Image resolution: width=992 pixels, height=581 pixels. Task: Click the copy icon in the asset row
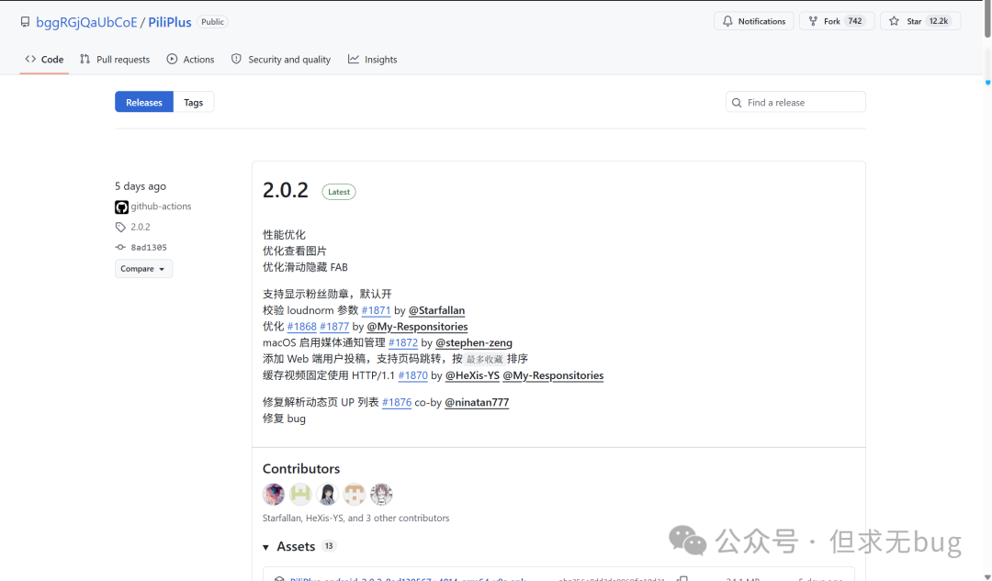click(682, 578)
